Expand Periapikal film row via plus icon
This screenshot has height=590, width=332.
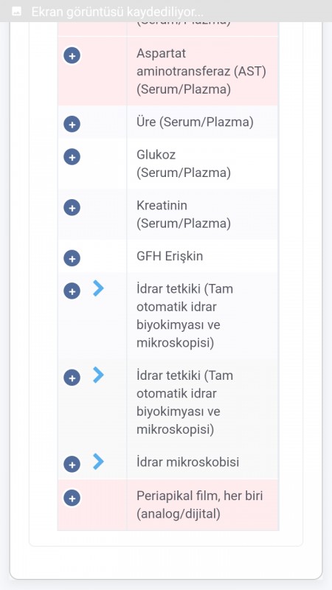point(72,498)
